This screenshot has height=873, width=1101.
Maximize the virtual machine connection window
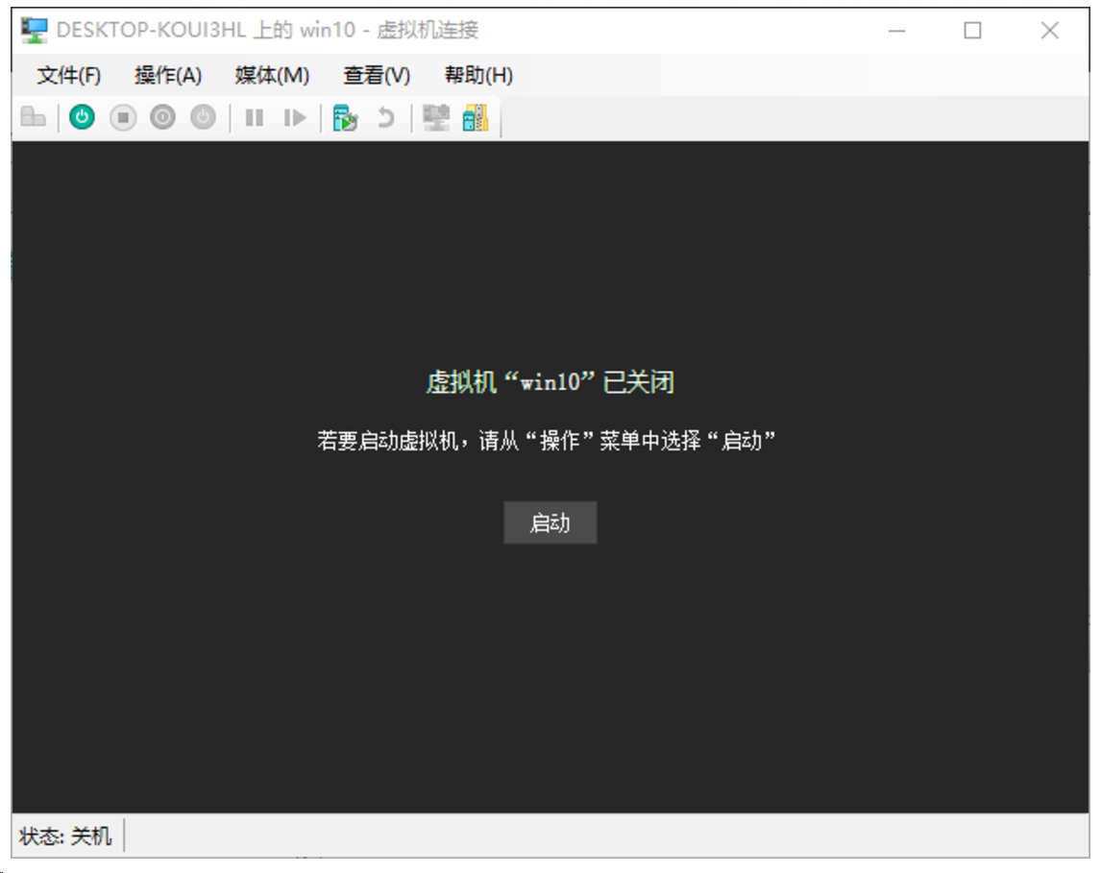pos(972,30)
